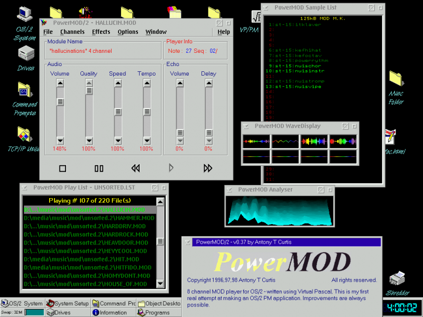Screen dimensions: 423x317
Task: Open the File menu in PowerMOD/2
Action: click(x=48, y=32)
